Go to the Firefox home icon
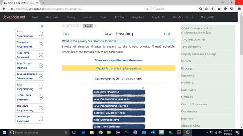 tap(219, 9)
